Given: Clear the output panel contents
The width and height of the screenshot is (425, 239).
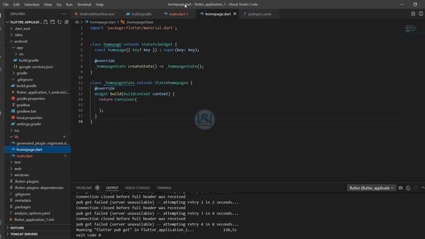Looking at the screenshot, I should click(x=400, y=188).
